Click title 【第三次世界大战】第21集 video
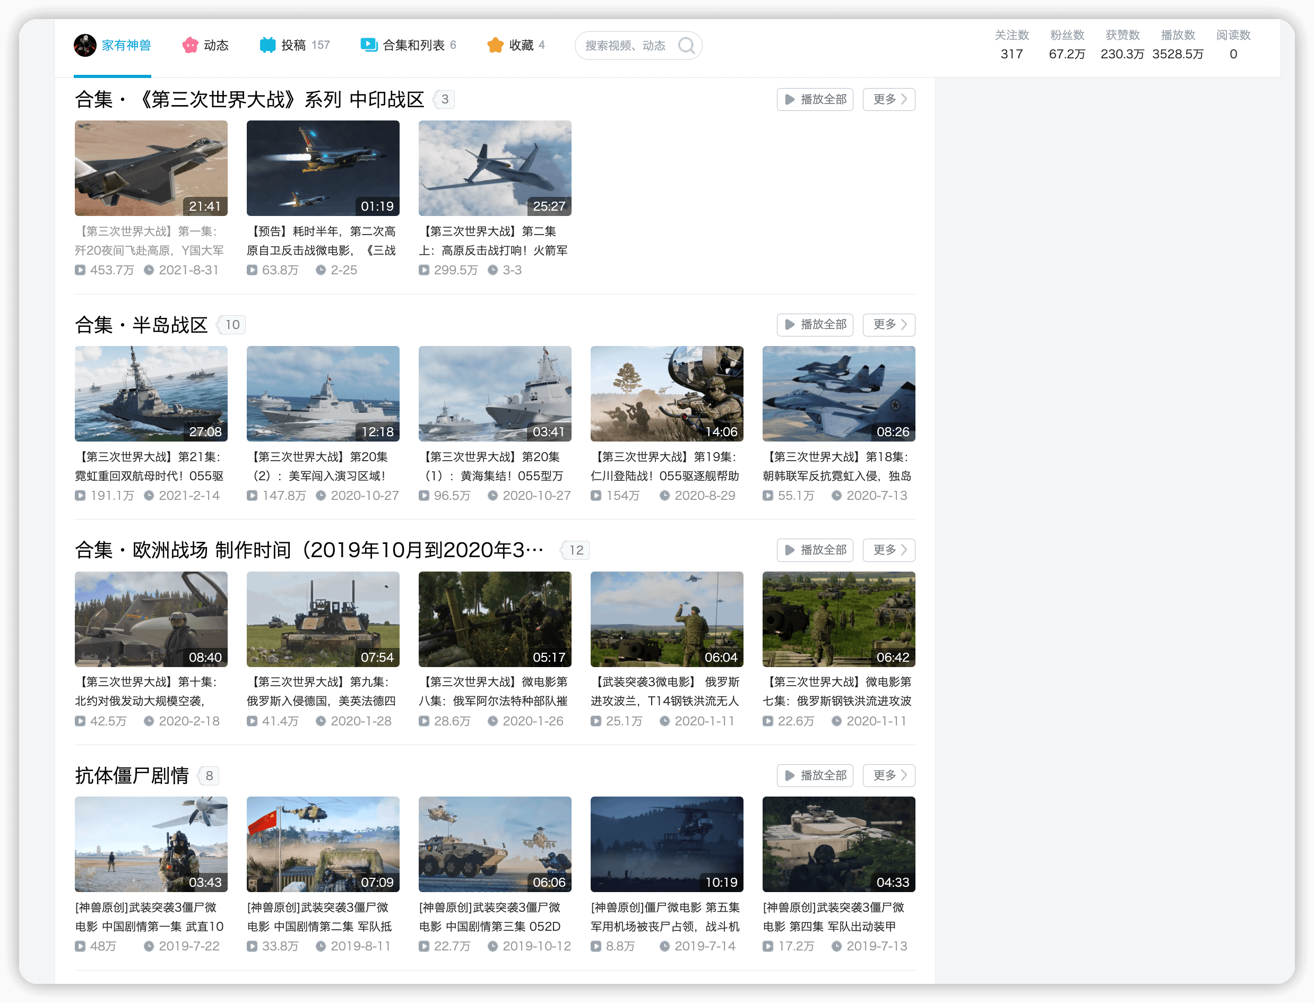This screenshot has height=1003, width=1314. coord(150,466)
